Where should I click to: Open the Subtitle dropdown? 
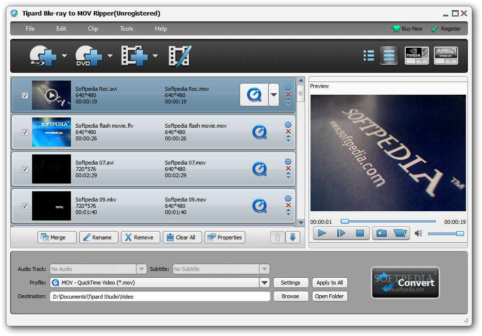tap(264, 269)
